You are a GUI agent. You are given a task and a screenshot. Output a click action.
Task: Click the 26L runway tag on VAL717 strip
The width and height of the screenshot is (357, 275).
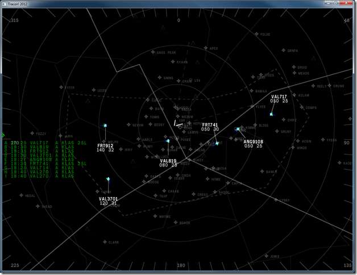(82, 143)
